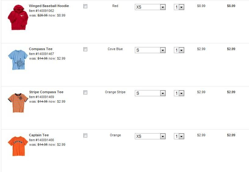Viewport: 249px width, 172px height.
Task: Expand the Compass Tee quantity dropdown
Action: point(179,50)
